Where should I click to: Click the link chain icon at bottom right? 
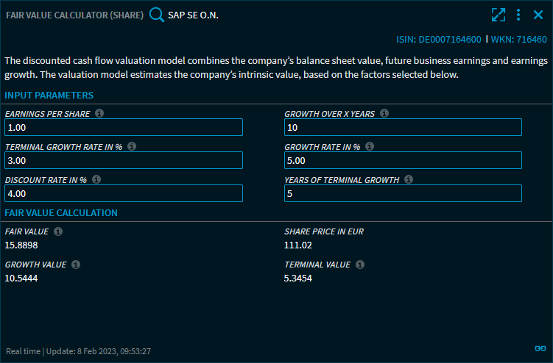point(539,348)
